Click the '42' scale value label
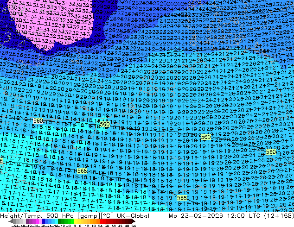294x227 pixels. [x=120, y=226]
